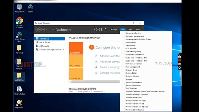Expand File and Storage Services arrow
This screenshot has height=112, width=199.
63,49
